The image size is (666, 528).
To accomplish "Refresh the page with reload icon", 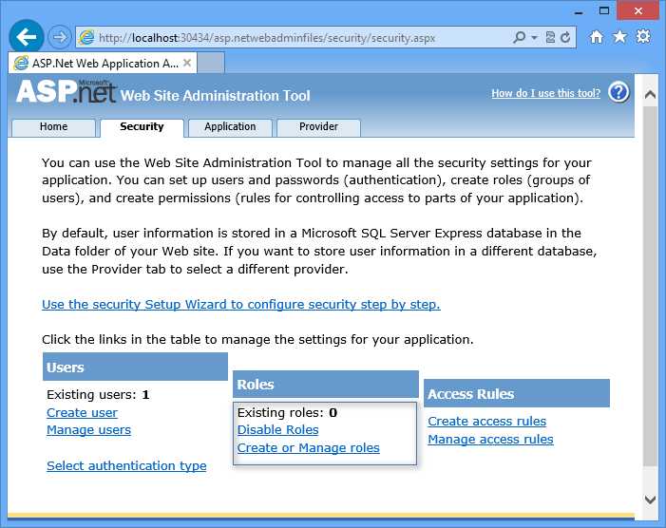I will (x=565, y=38).
